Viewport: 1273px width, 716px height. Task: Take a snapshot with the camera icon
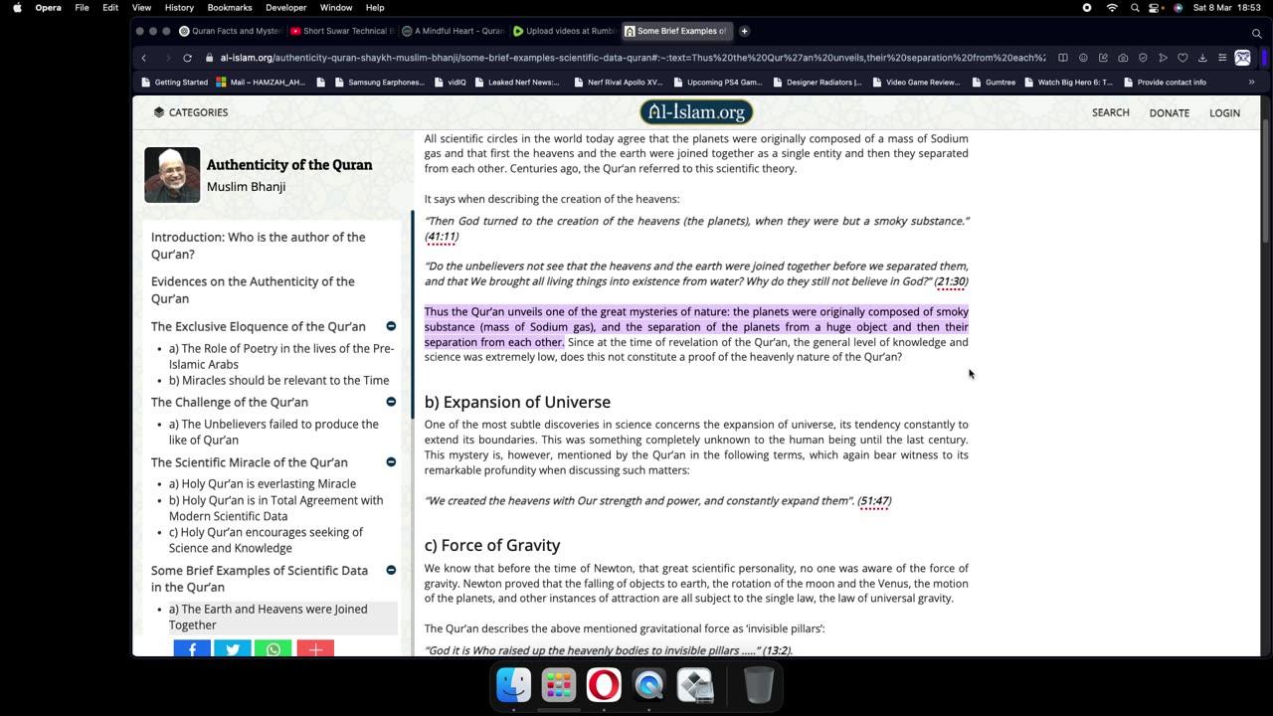pos(1123,58)
